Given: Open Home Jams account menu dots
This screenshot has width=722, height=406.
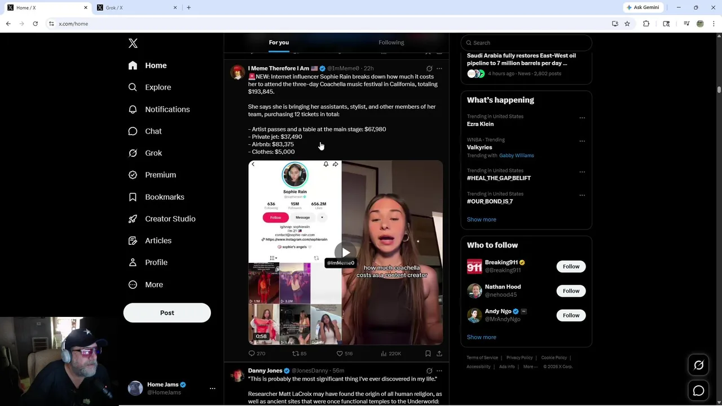Looking at the screenshot, I should point(213,389).
